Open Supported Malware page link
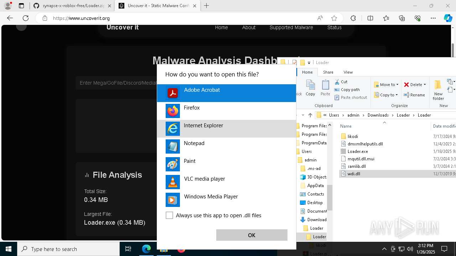456x256 pixels. click(291, 27)
